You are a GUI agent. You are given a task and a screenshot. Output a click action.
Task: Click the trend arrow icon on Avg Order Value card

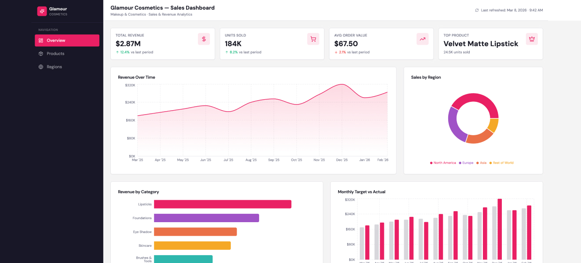pyautogui.click(x=422, y=39)
